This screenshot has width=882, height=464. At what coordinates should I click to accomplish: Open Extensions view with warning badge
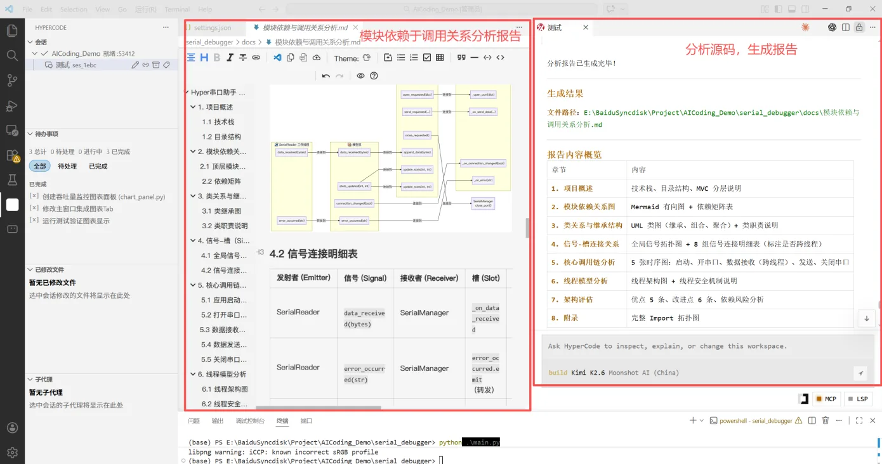(12, 155)
